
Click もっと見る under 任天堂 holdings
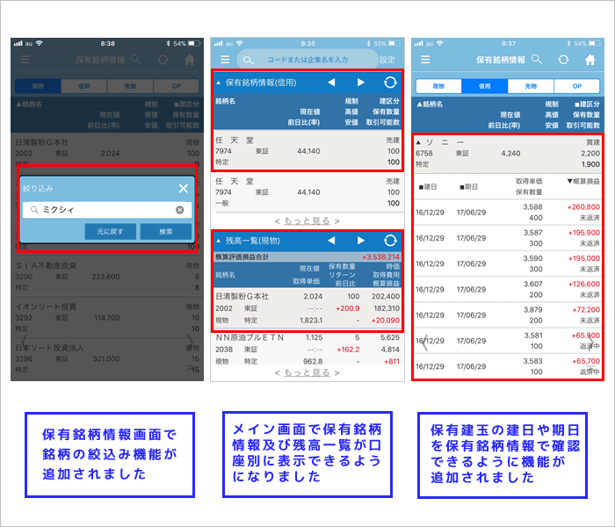click(x=307, y=221)
